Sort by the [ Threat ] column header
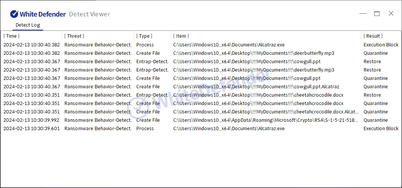Image resolution: width=402 pixels, height=188 pixels. (x=74, y=36)
